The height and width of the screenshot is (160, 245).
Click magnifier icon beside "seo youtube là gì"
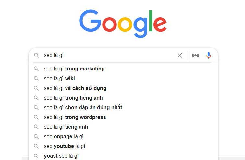pyautogui.click(x=37, y=146)
